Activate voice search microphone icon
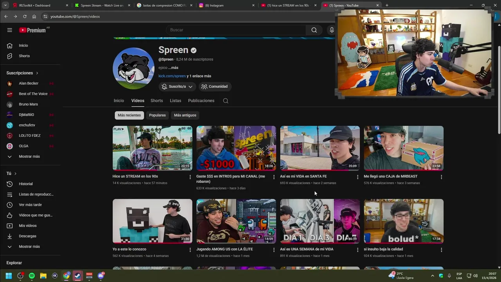Viewport: 501px width, 282px height. (x=332, y=30)
